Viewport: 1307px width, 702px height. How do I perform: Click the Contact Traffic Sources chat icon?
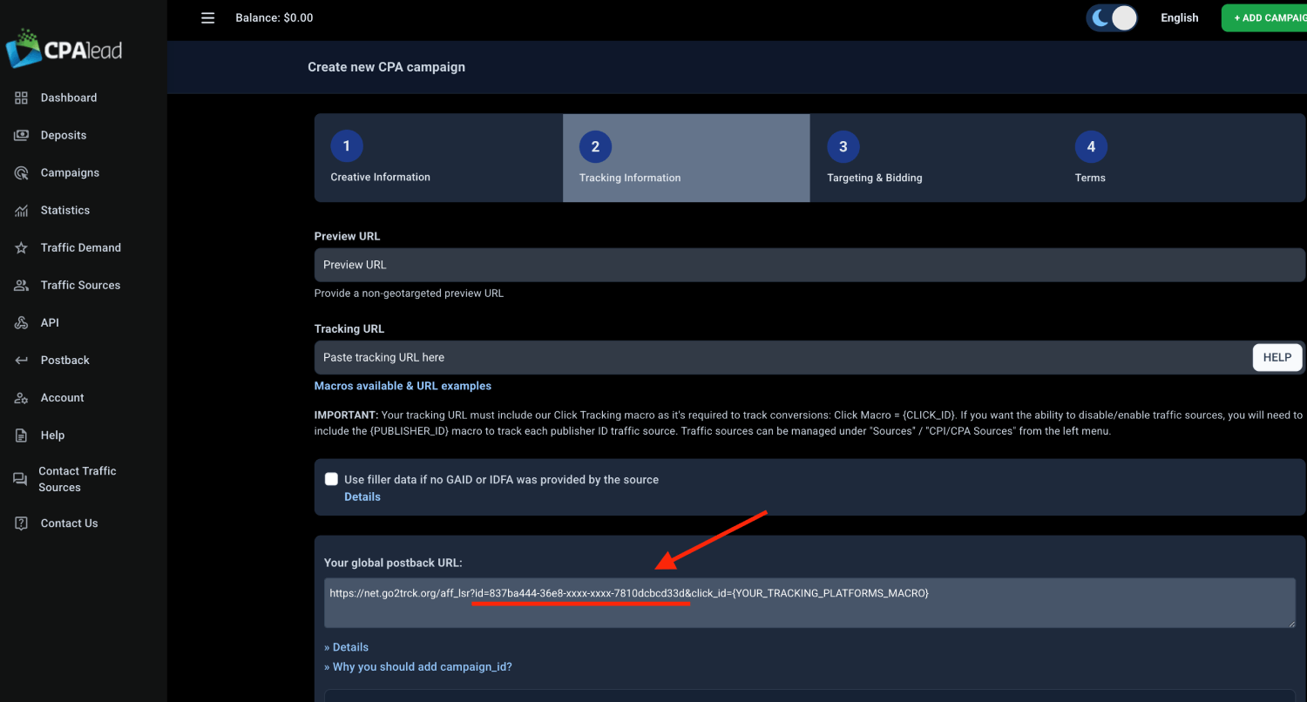pos(20,479)
